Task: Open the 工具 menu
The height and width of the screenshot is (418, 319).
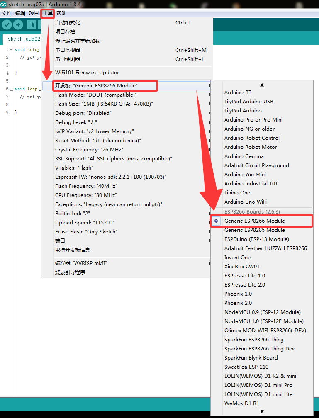Action: click(48, 13)
